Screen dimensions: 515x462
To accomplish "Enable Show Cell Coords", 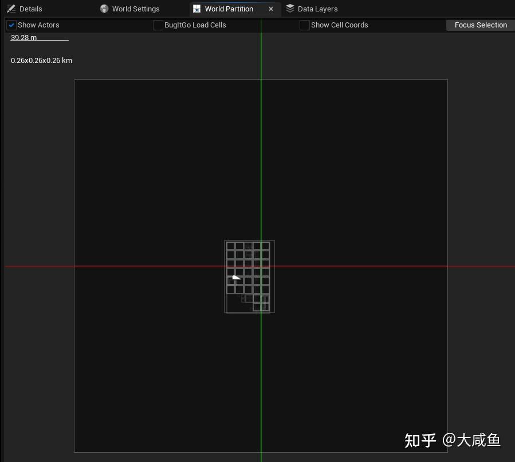I will 304,25.
